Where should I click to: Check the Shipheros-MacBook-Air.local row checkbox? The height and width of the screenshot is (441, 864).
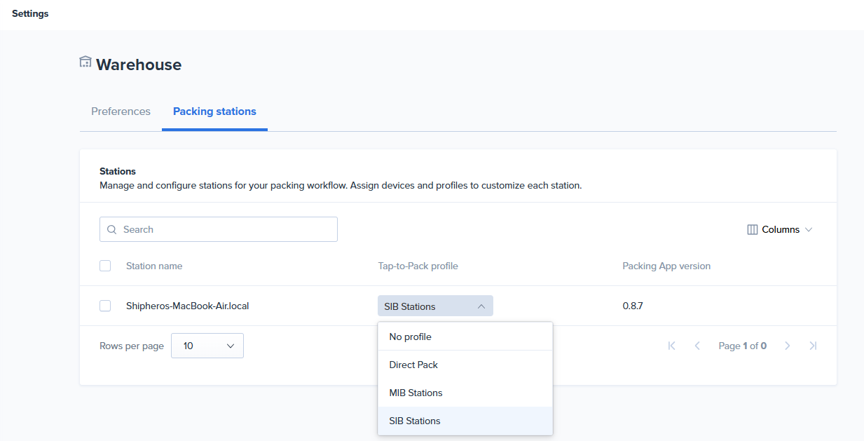[x=105, y=306]
